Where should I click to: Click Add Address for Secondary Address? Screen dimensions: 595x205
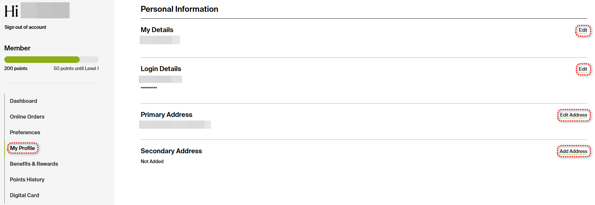pyautogui.click(x=573, y=151)
